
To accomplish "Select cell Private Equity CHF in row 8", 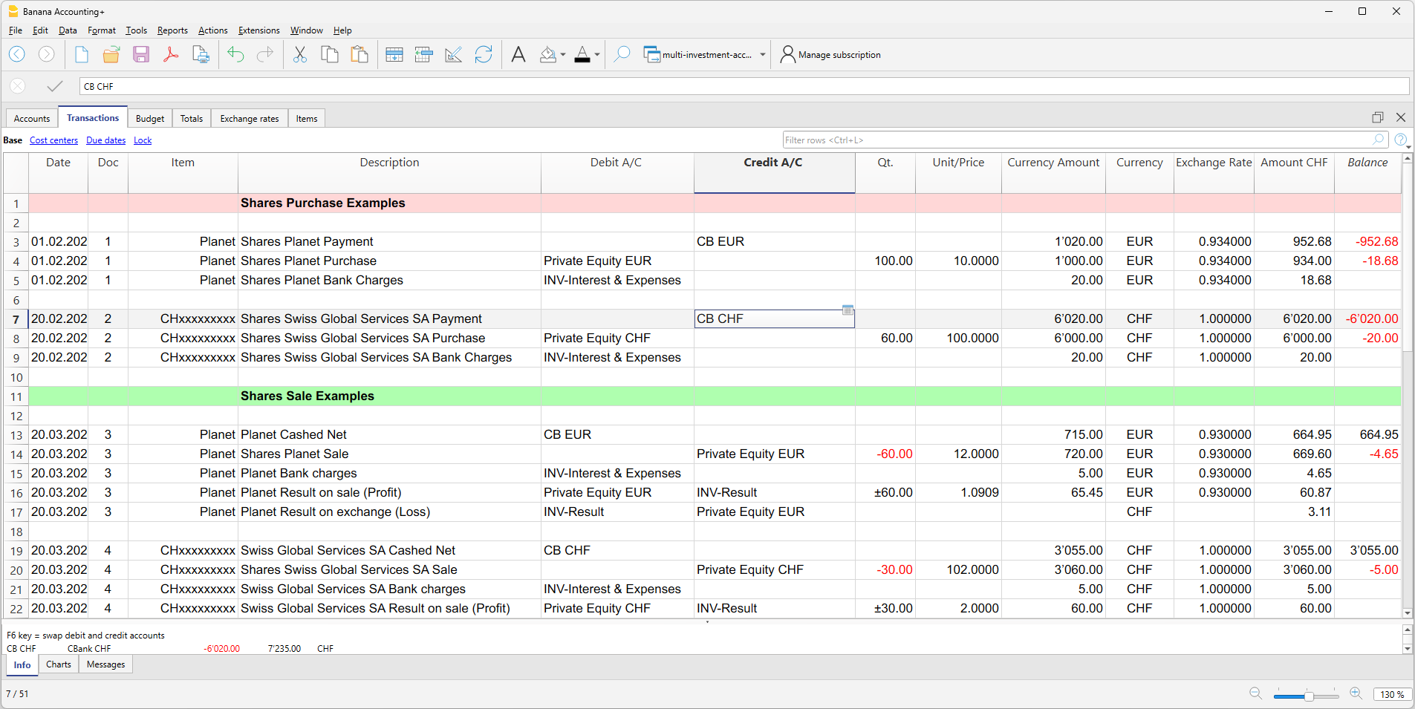I will [x=617, y=339].
